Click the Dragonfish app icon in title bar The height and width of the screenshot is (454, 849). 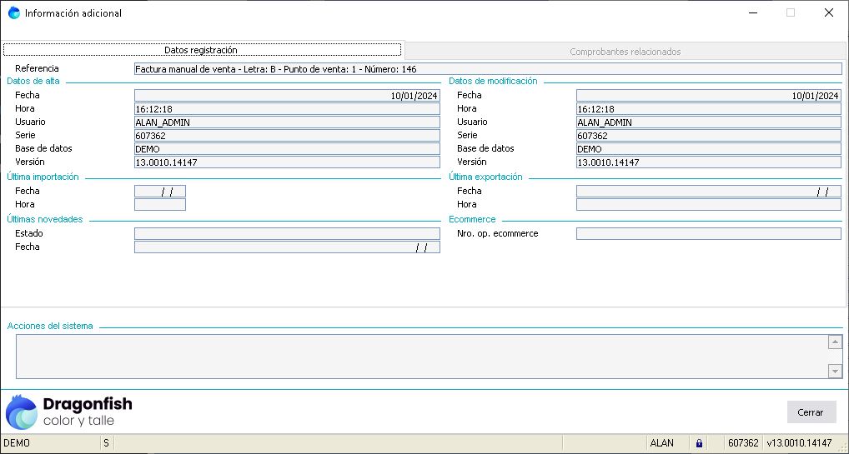(14, 13)
